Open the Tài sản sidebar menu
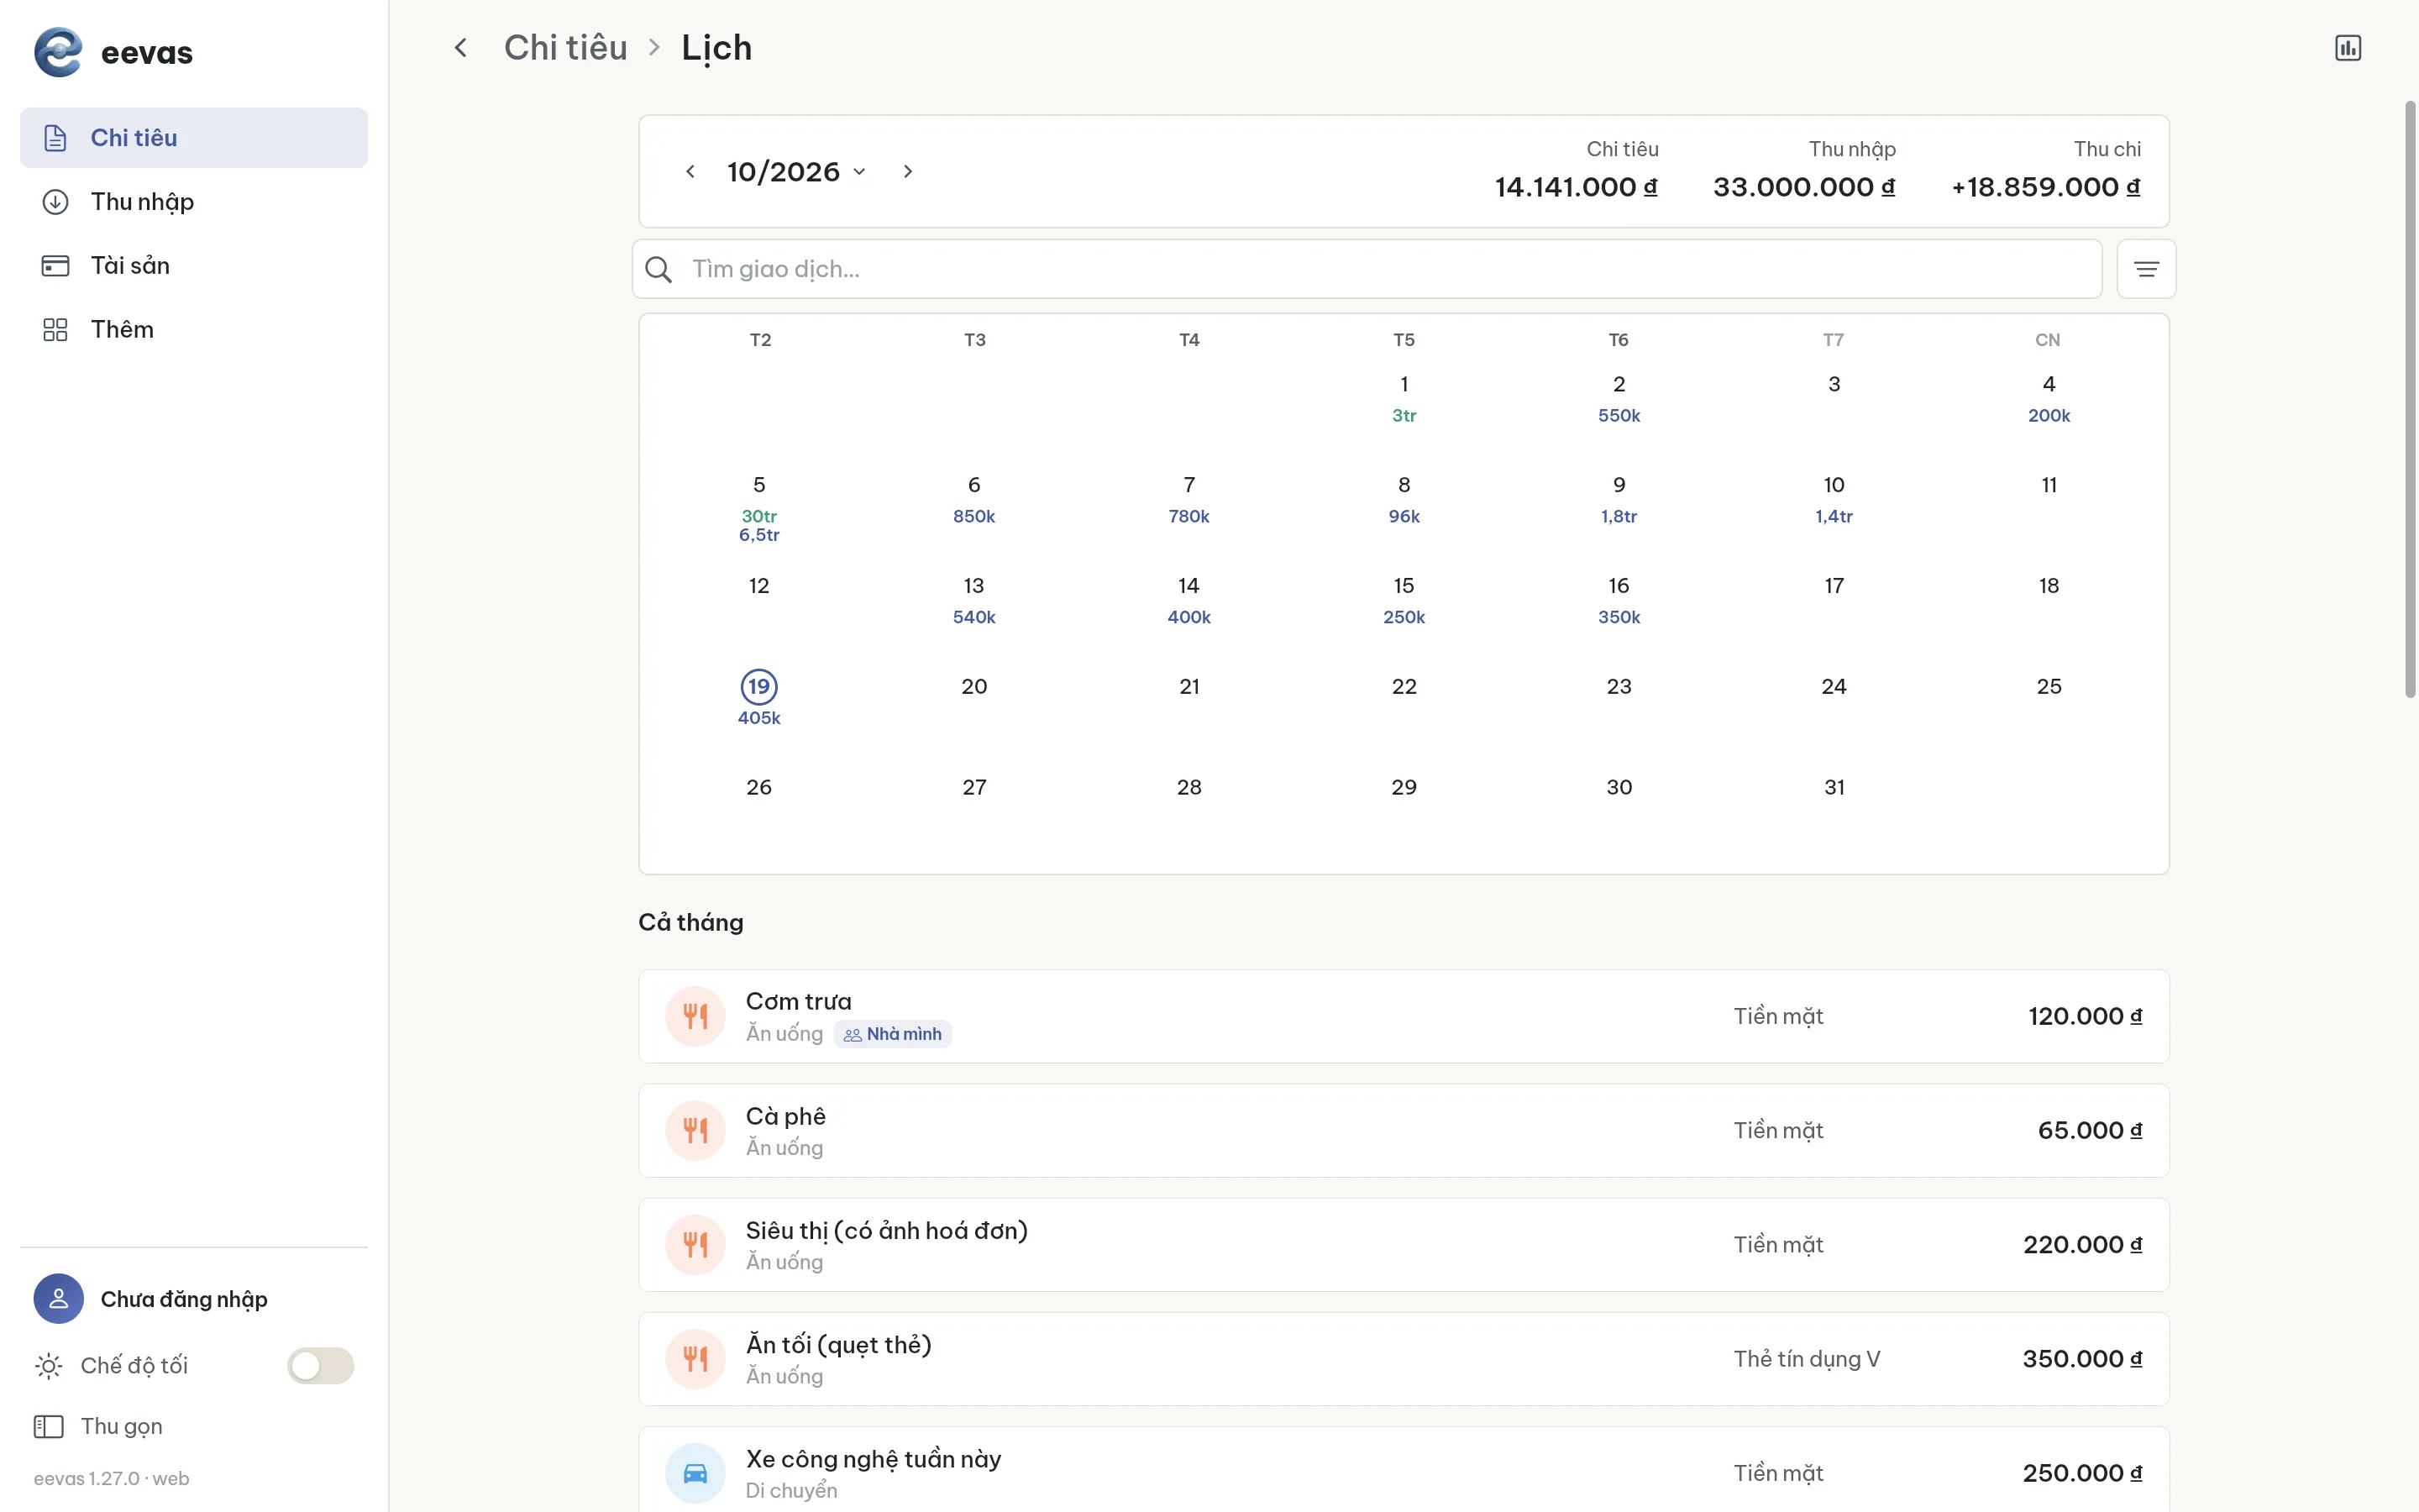 tap(194, 266)
